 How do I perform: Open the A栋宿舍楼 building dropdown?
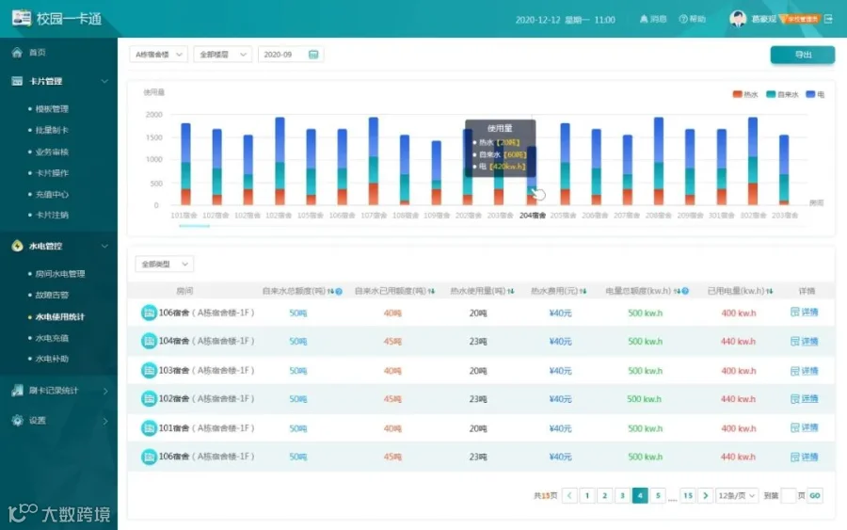(x=158, y=55)
